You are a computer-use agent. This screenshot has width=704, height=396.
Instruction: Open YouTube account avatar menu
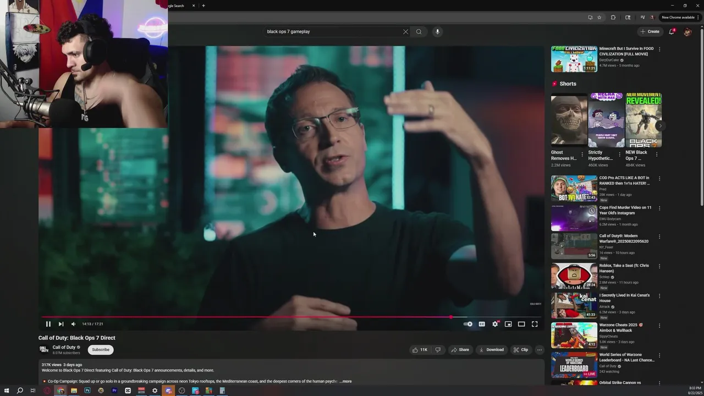tap(687, 31)
